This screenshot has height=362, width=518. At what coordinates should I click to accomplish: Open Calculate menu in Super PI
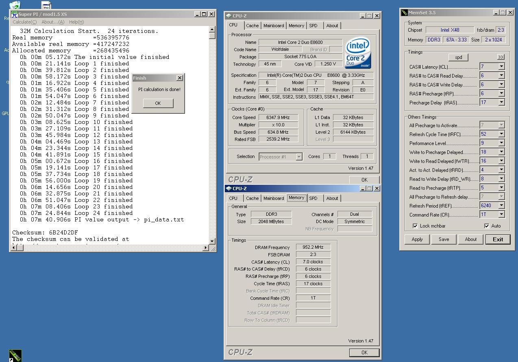click(x=25, y=22)
